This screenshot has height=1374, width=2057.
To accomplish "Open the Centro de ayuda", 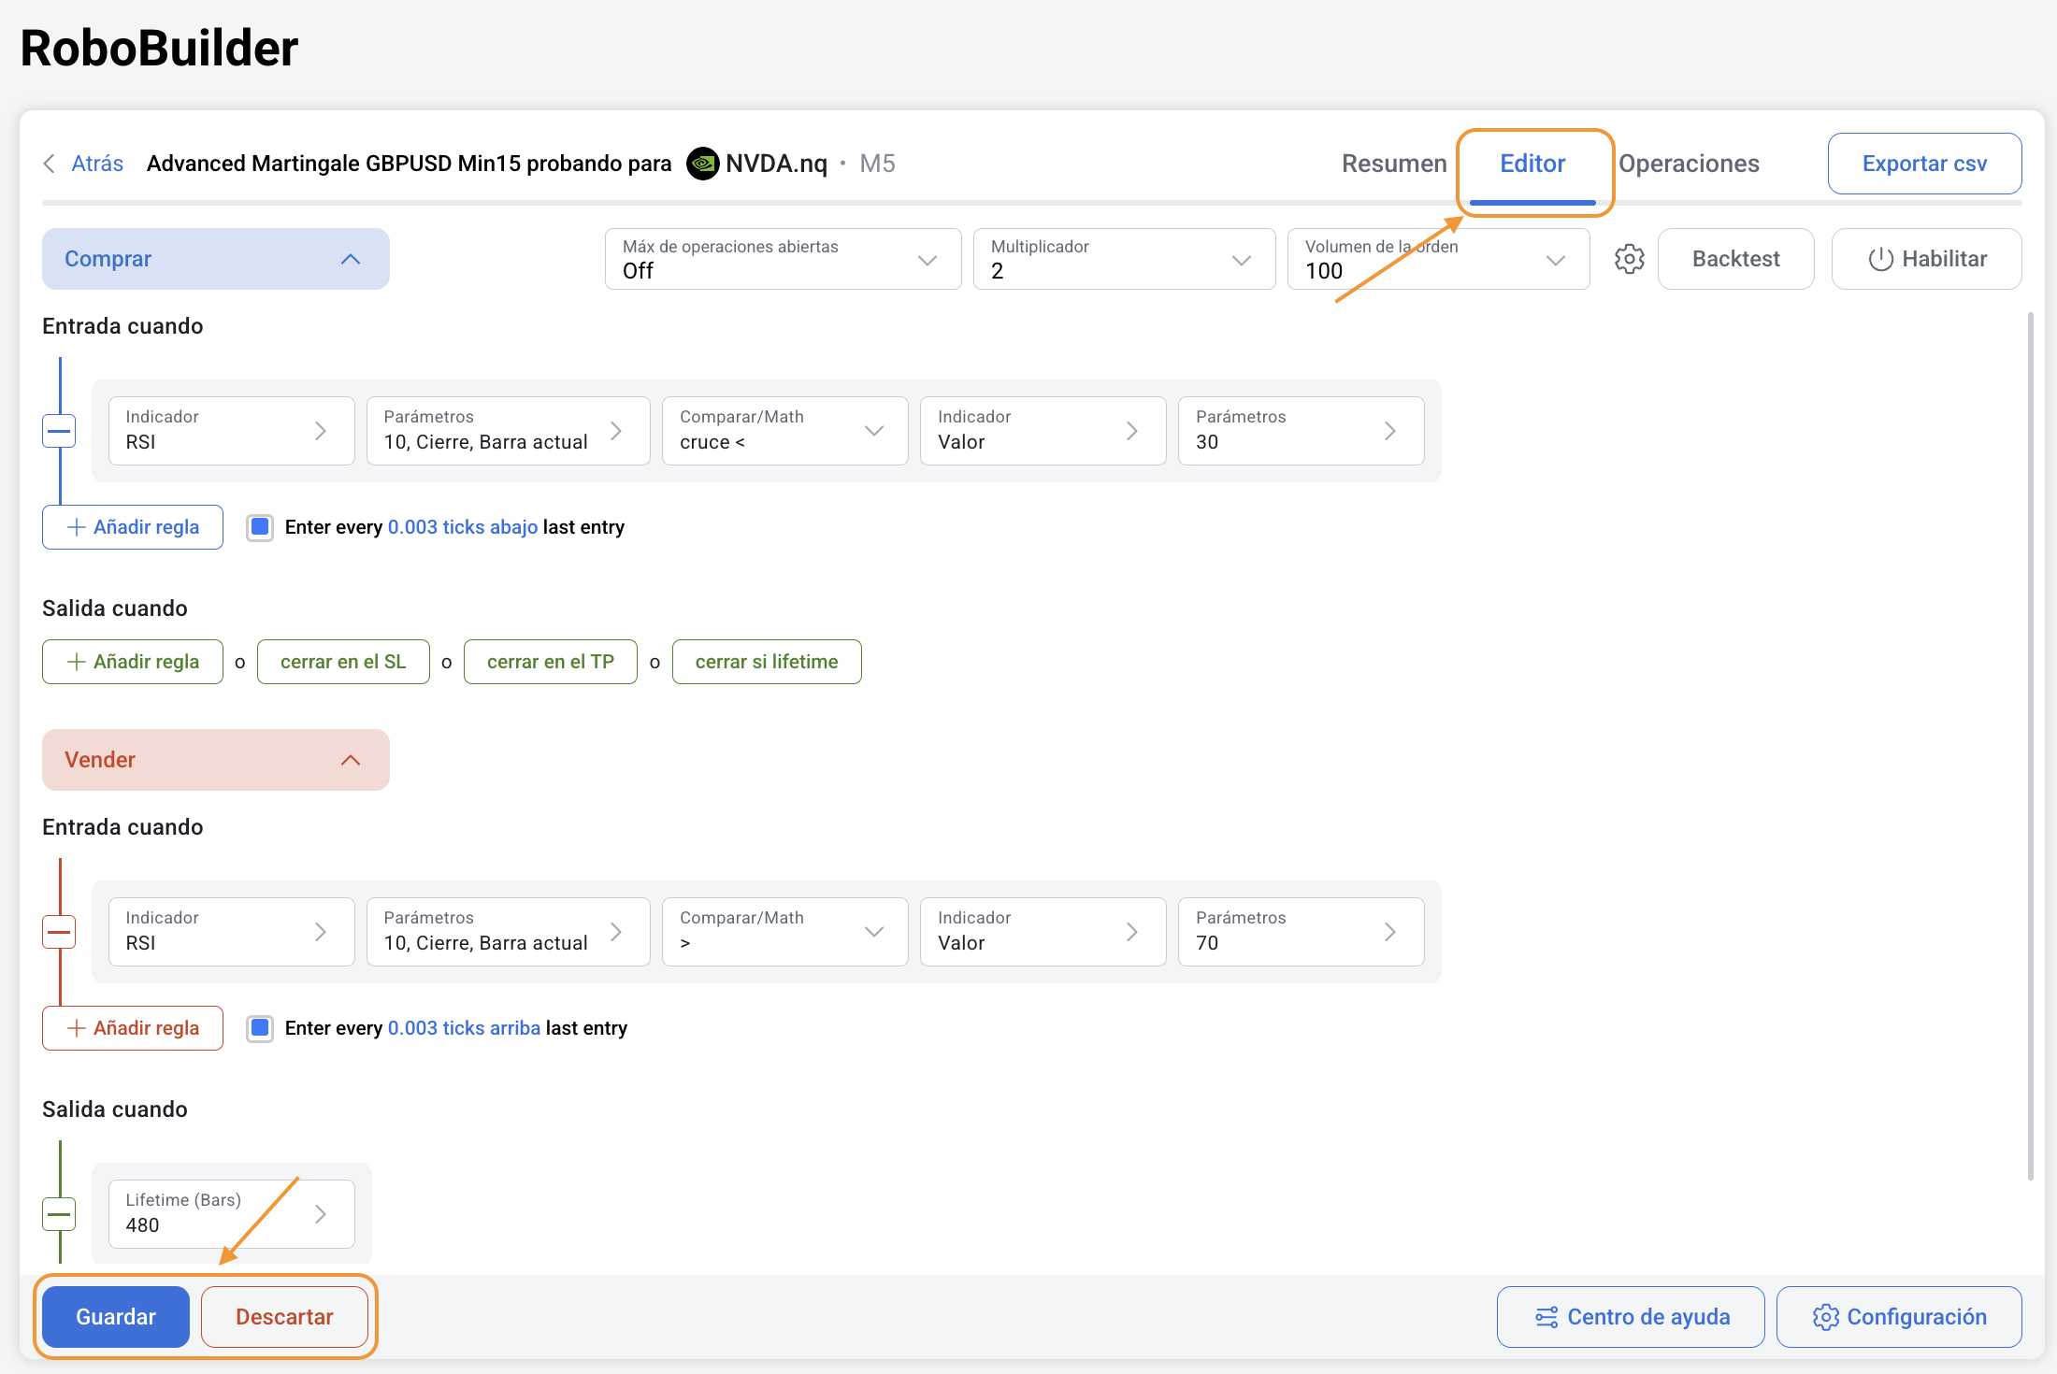I will (1631, 1317).
